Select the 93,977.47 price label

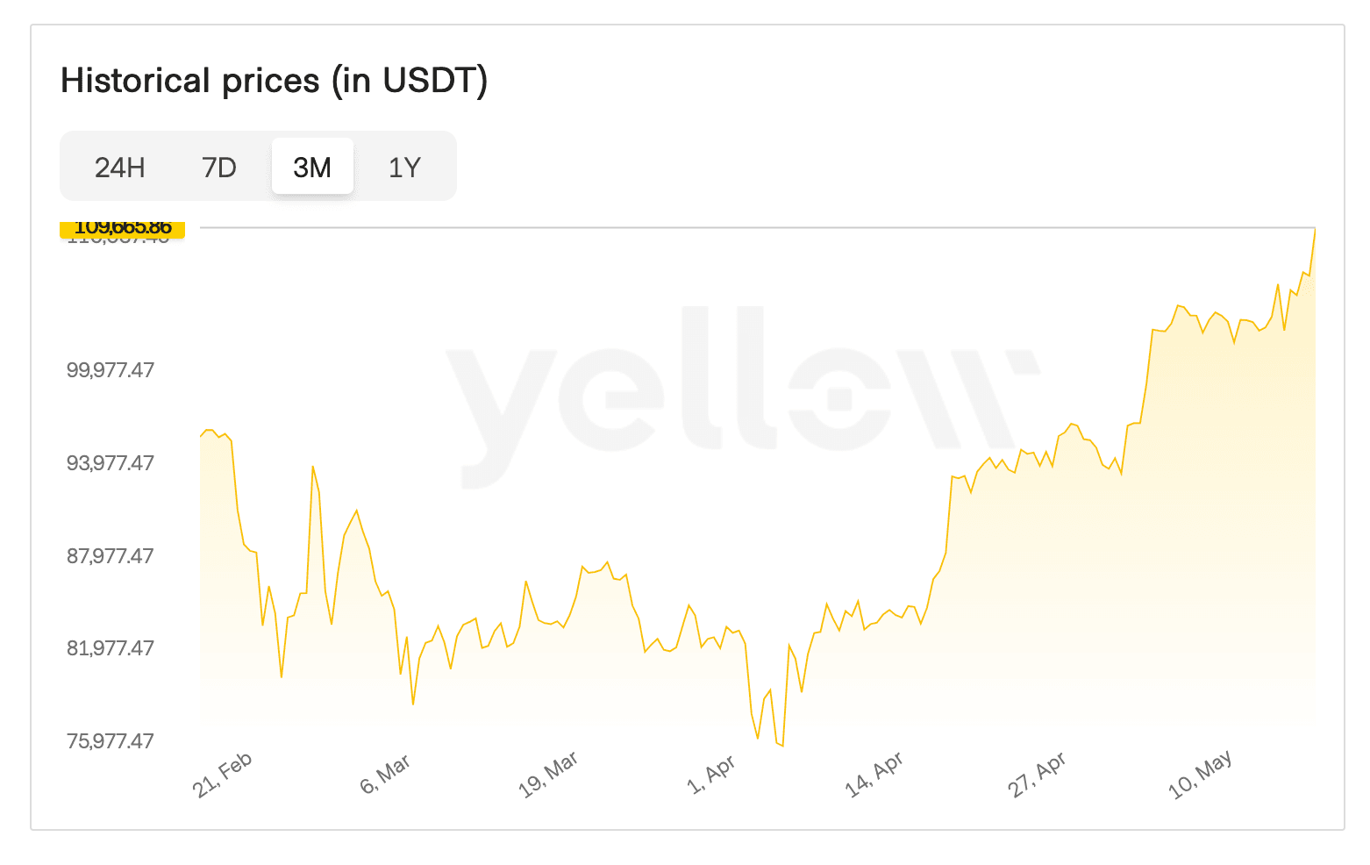point(111,463)
